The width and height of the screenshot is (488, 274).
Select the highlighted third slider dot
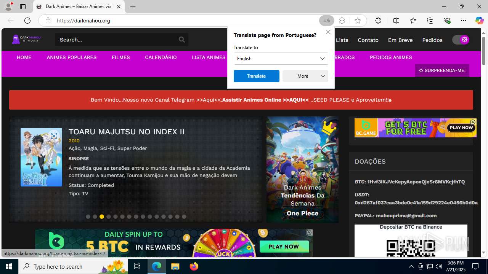click(102, 217)
